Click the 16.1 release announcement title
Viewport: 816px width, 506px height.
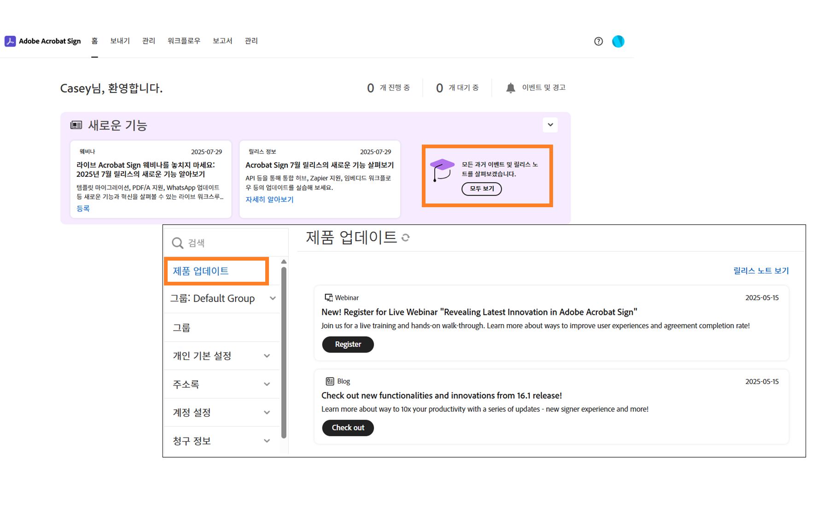coord(442,395)
